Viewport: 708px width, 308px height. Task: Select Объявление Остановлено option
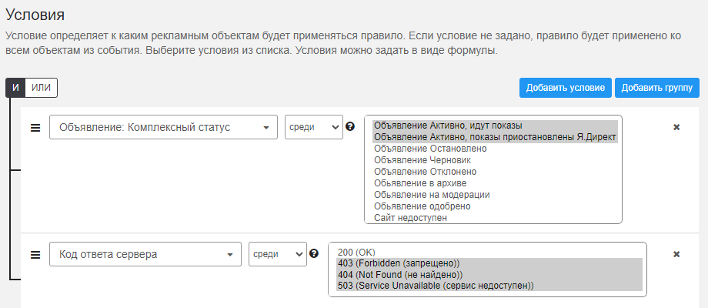(x=495, y=149)
